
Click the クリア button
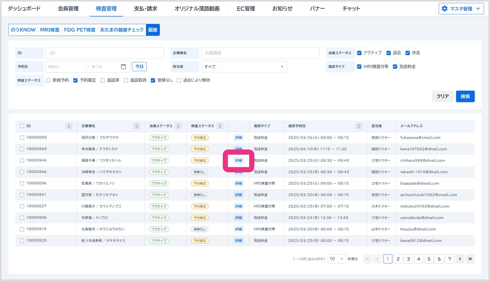(443, 96)
